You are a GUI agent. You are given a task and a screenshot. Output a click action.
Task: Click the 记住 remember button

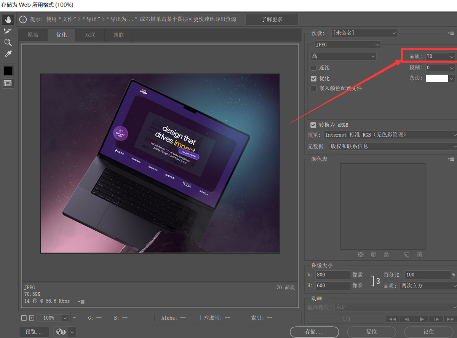[429, 332]
